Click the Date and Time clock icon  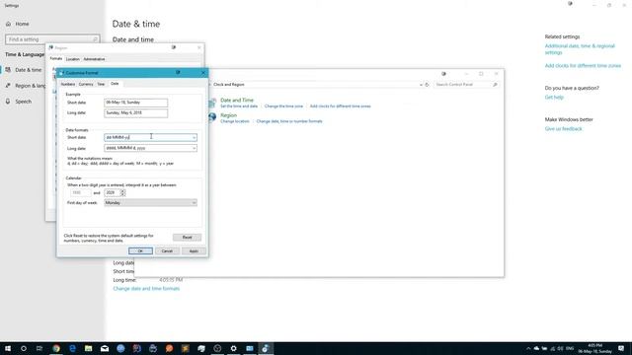[x=212, y=103]
